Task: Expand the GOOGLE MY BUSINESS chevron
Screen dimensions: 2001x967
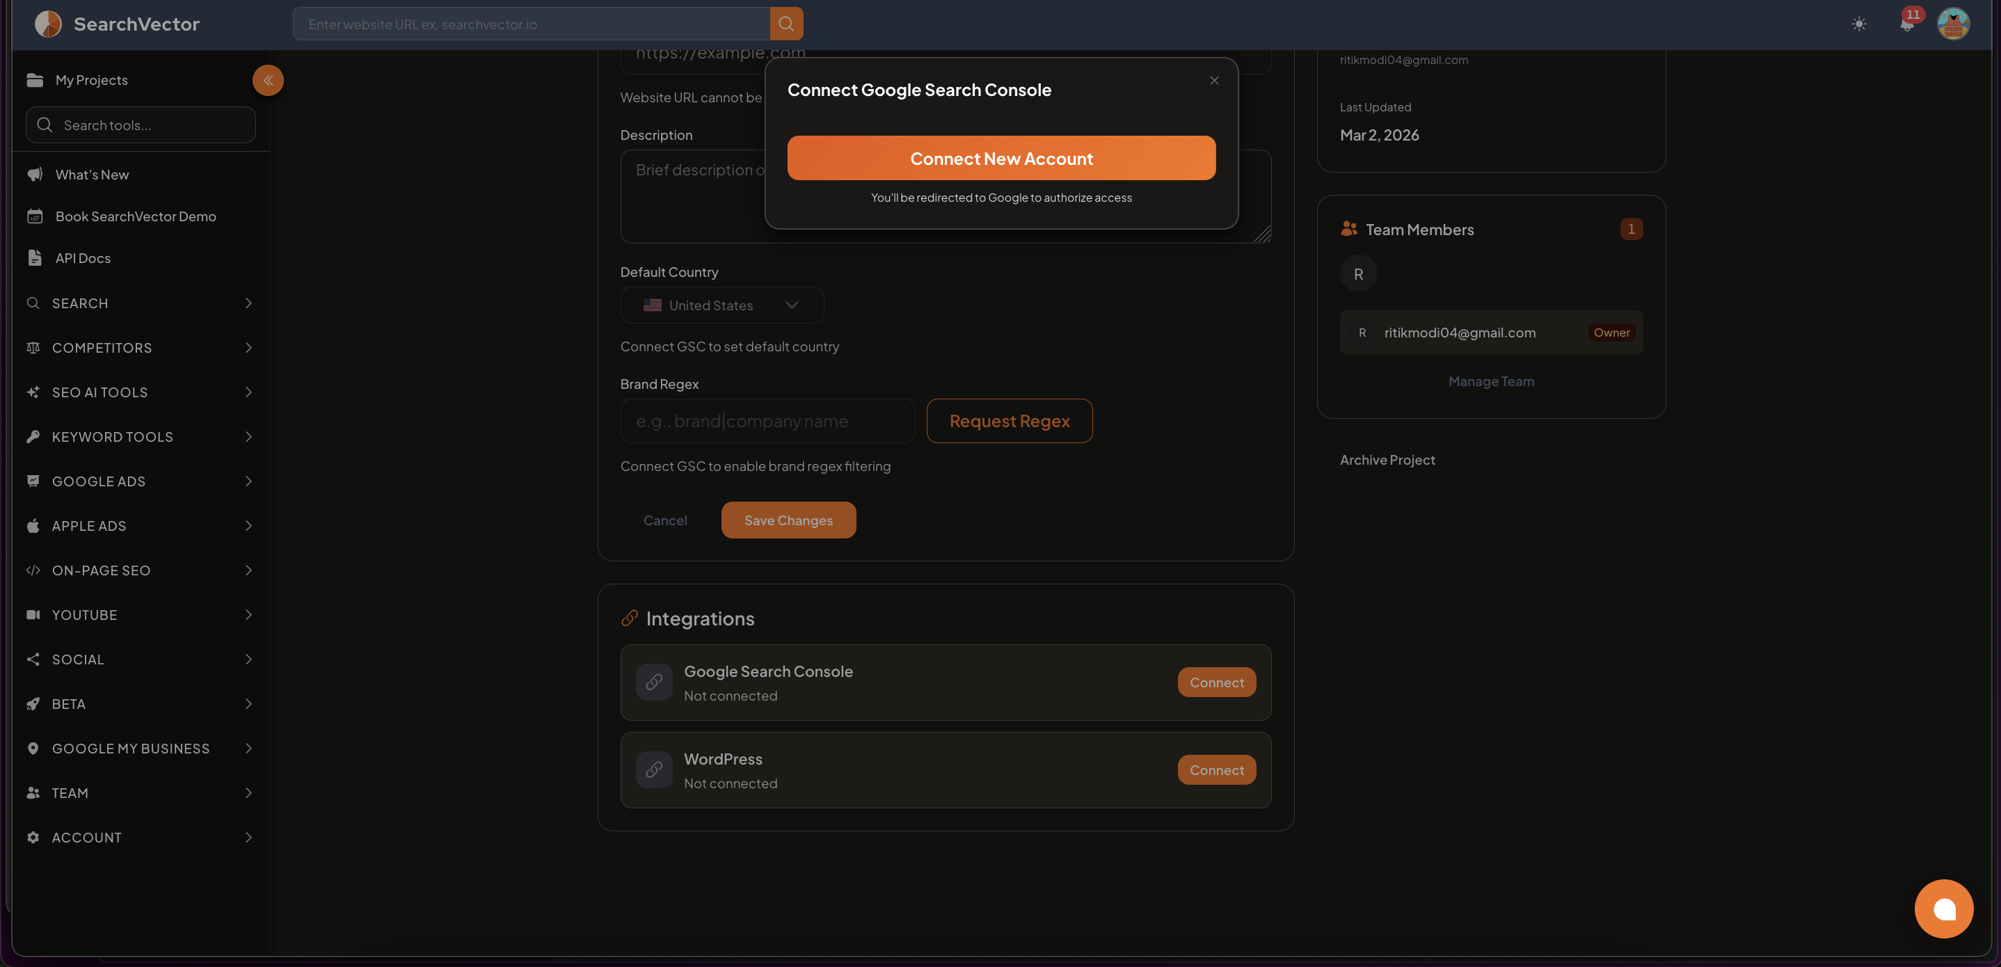Action: tap(248, 749)
